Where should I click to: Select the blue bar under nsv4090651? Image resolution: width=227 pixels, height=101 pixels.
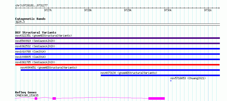(120, 70)
